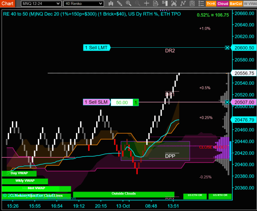The width and height of the screenshot is (257, 211).
Task: Select the drawing tools pencil icon
Action: point(120,3)
